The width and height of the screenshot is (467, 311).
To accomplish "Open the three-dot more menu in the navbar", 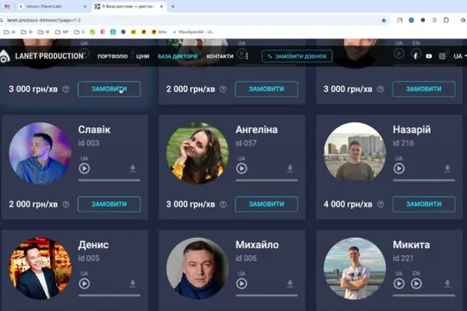I will 247,56.
